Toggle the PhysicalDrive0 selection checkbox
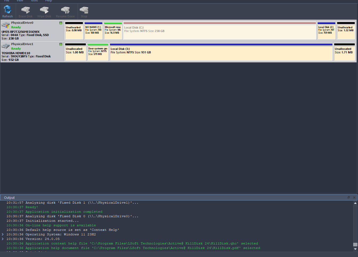 coord(61,23)
